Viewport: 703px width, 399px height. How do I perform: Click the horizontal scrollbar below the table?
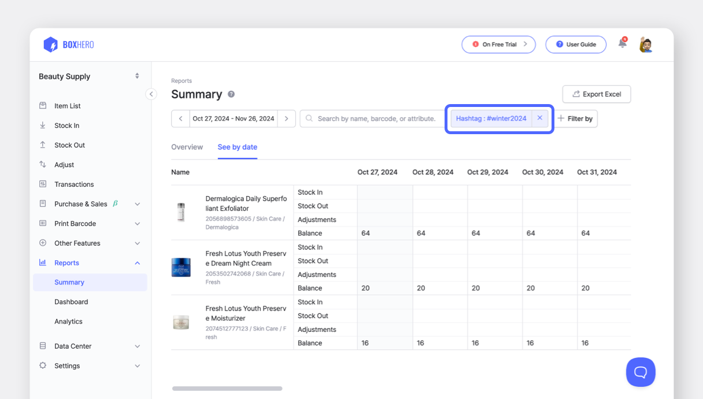[x=227, y=389]
